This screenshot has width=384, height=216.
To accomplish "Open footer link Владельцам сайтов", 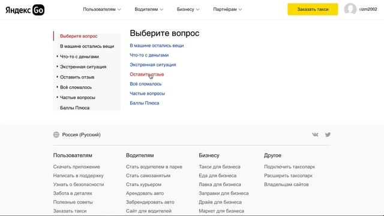I will tap(286, 184).
